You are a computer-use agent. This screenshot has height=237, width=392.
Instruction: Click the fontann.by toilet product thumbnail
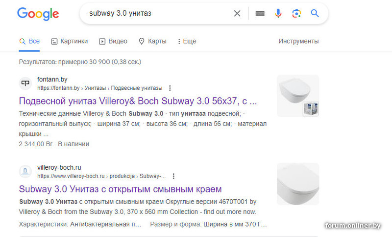point(297,96)
